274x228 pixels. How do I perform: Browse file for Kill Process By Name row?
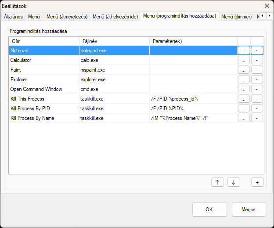244,118
